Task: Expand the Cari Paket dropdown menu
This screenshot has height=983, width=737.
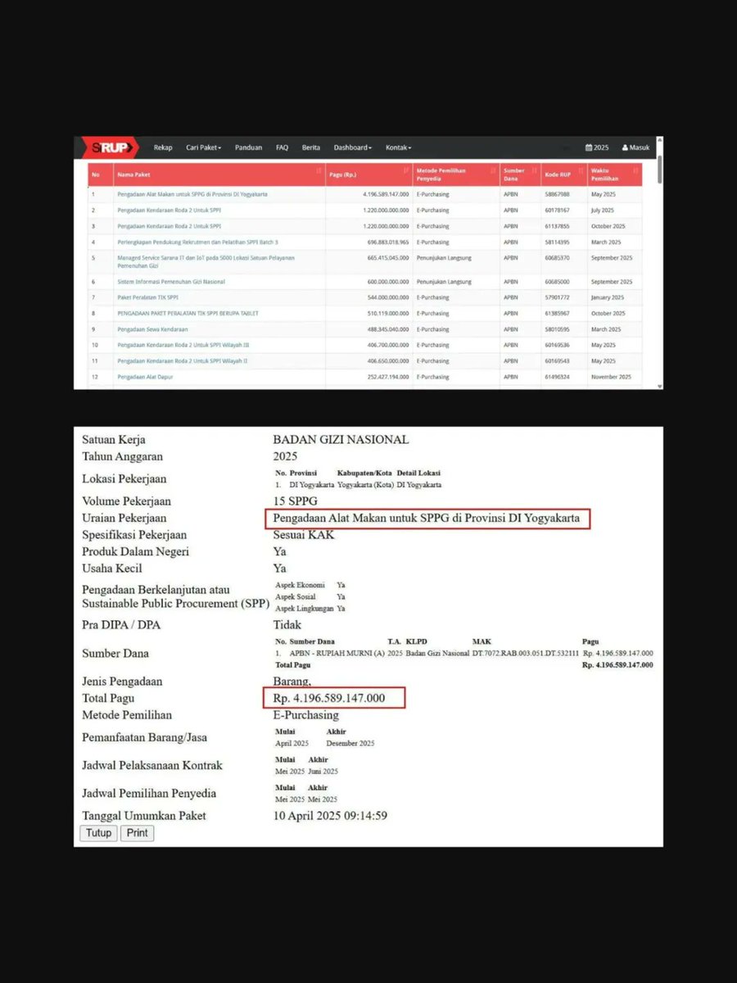Action: [x=204, y=147]
